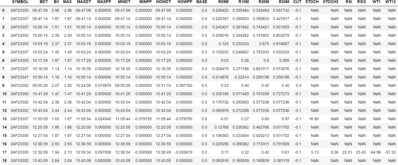398x165 pixels.
Task: Click row index 17
Action: 4,152
